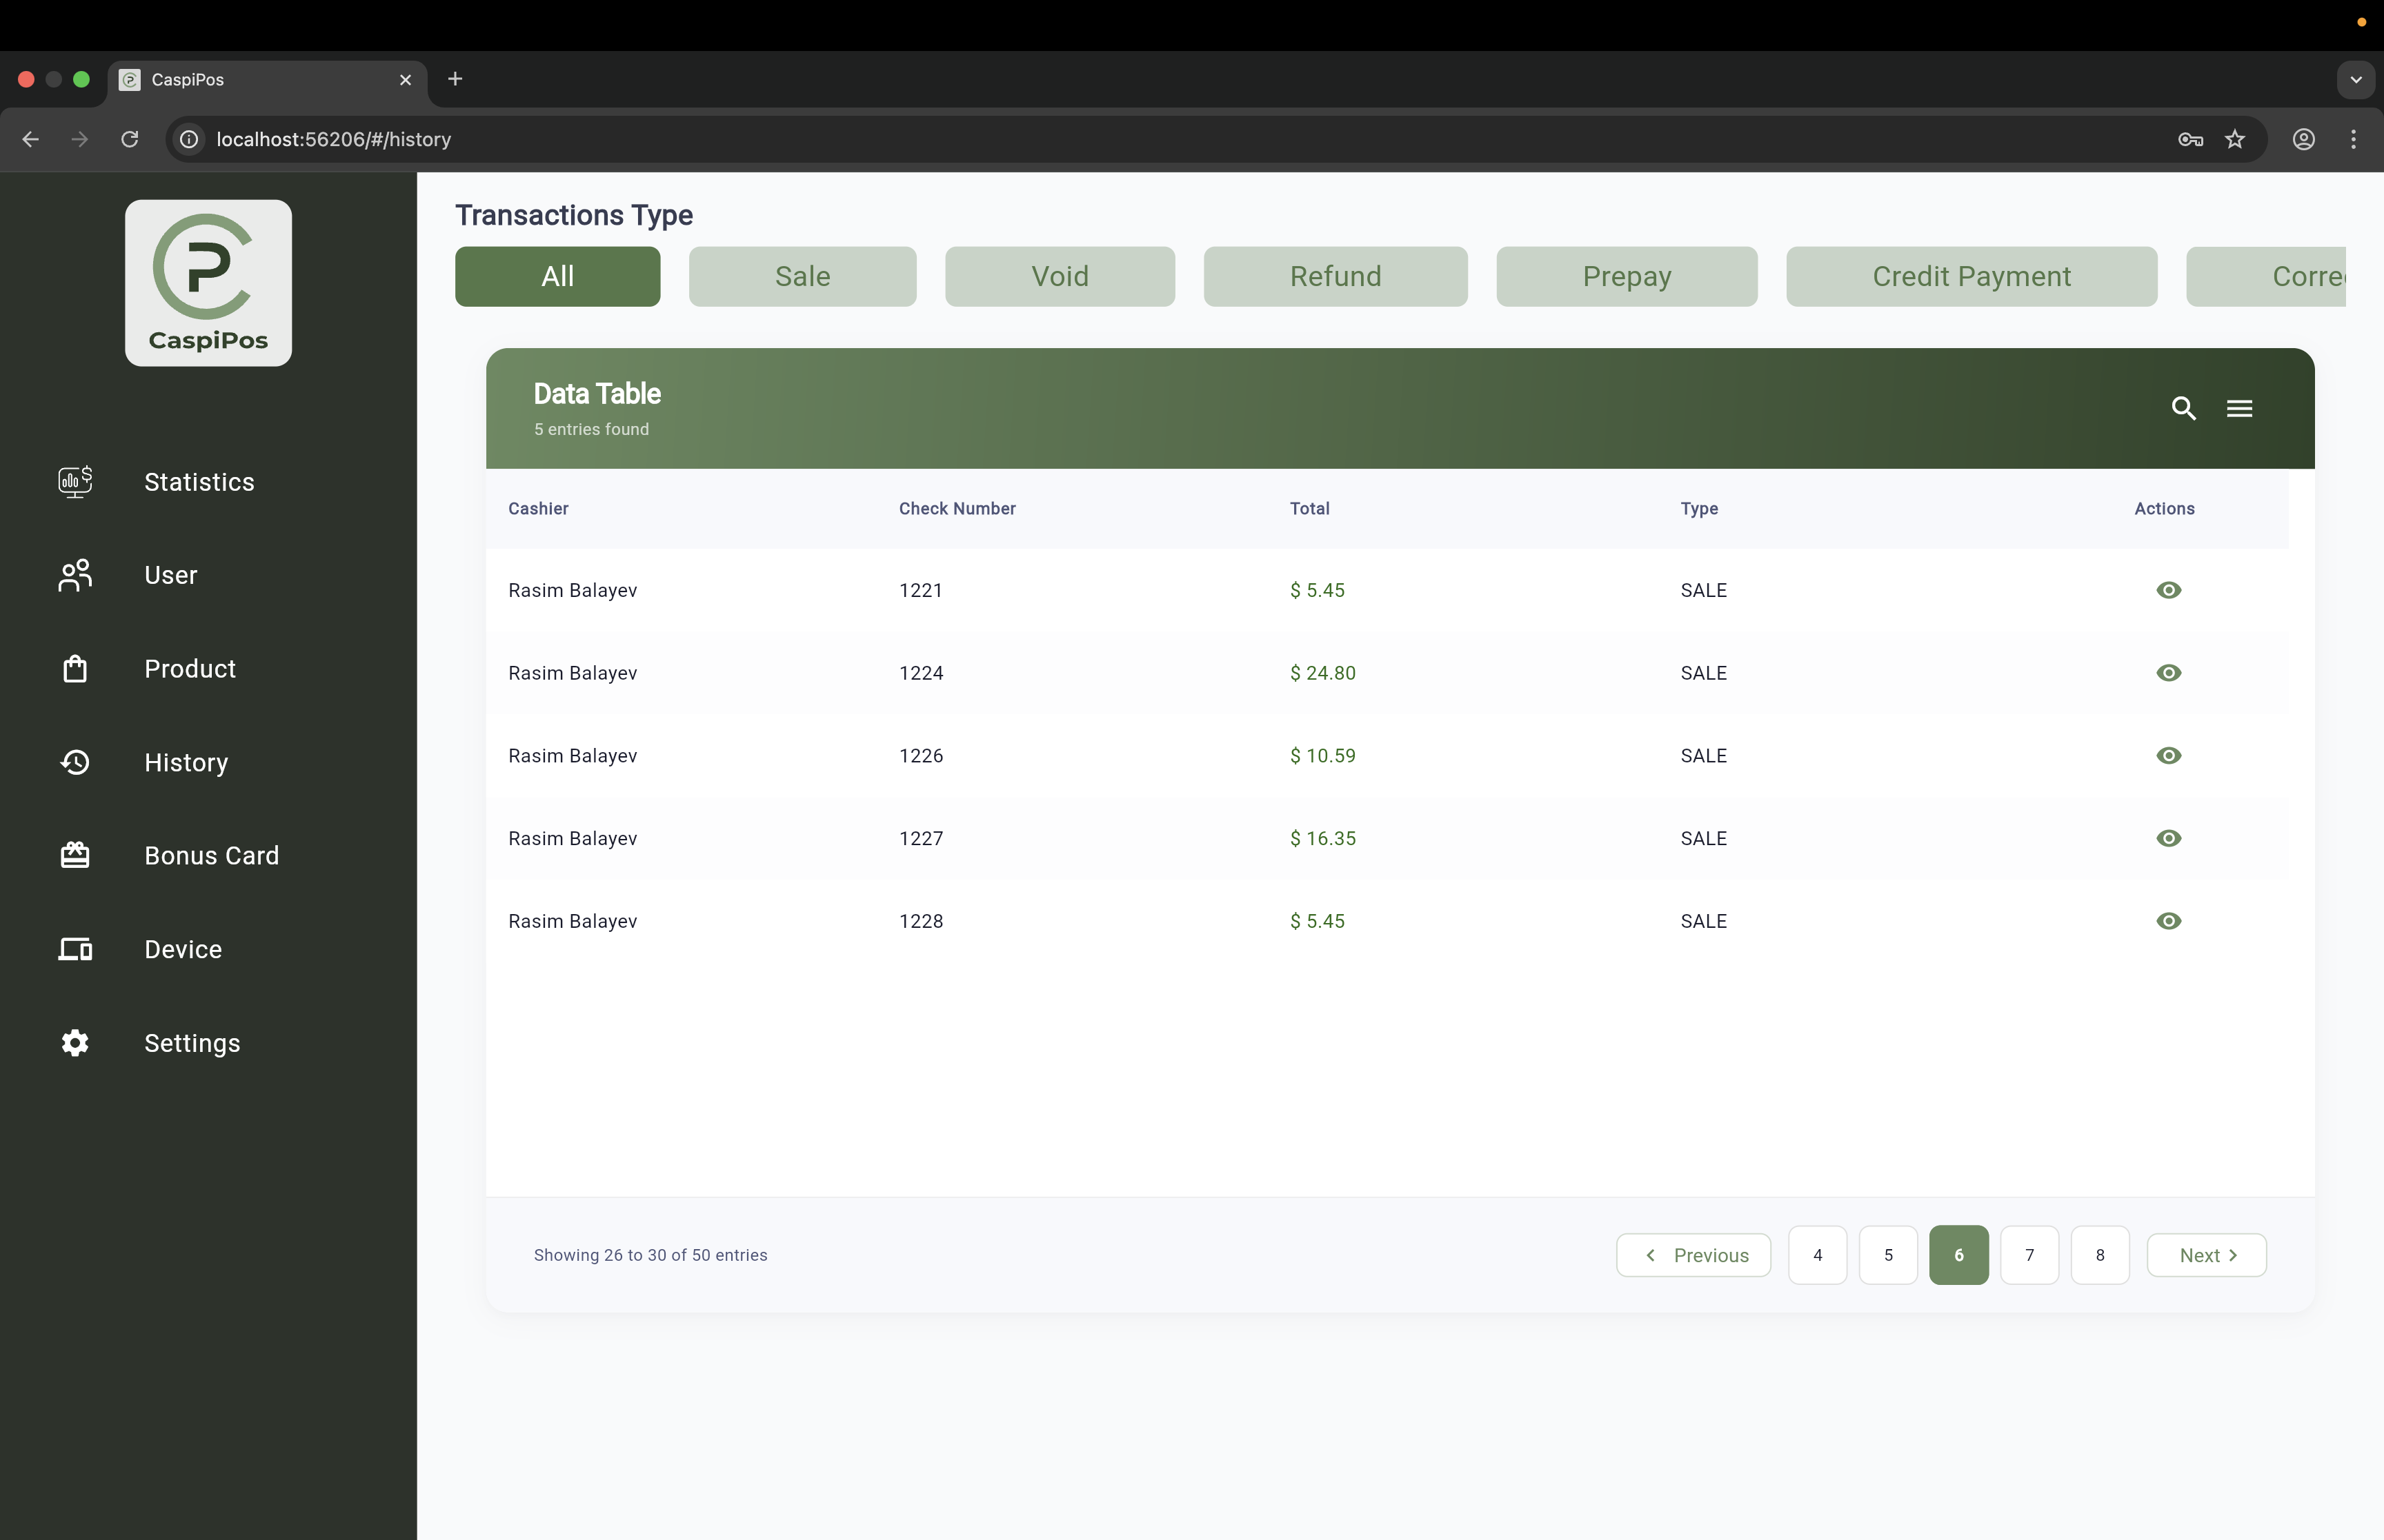This screenshot has height=1540, width=2384.
Task: Open the User section via people icon
Action: (75, 575)
